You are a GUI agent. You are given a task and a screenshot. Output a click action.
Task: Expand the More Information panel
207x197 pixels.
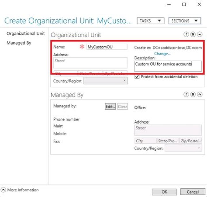(x=3, y=190)
